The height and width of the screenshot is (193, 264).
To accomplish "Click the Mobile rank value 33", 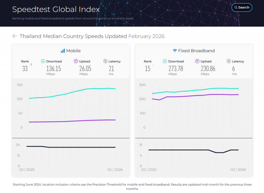I will click(x=25, y=69).
